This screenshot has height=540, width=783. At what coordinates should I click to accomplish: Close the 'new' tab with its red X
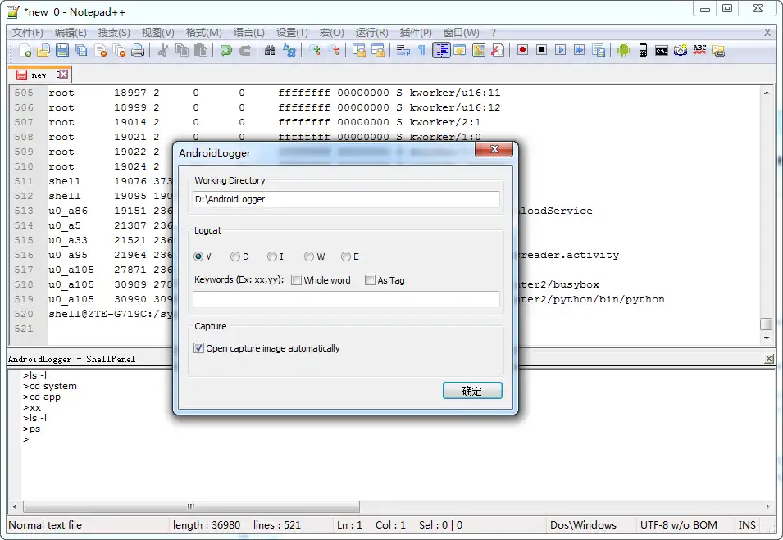pos(62,75)
